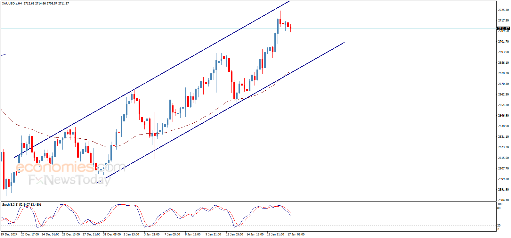Click the 7 Jan 05:00 time label
Image resolution: width=511 pixels, height=238 pixels.
(x=172, y=234)
